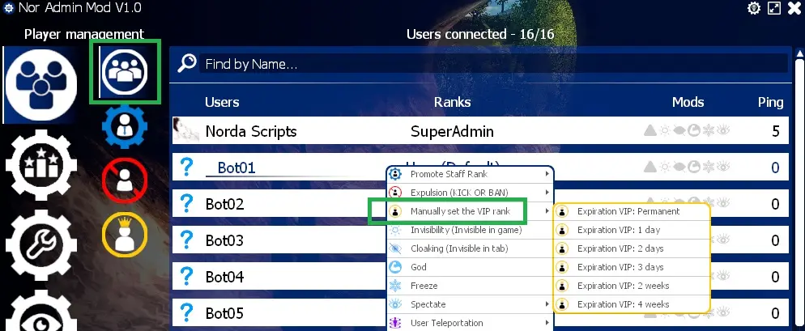Screen dimensions: 805x331
Task: Select the Norda Scripts user name
Action: tap(251, 131)
